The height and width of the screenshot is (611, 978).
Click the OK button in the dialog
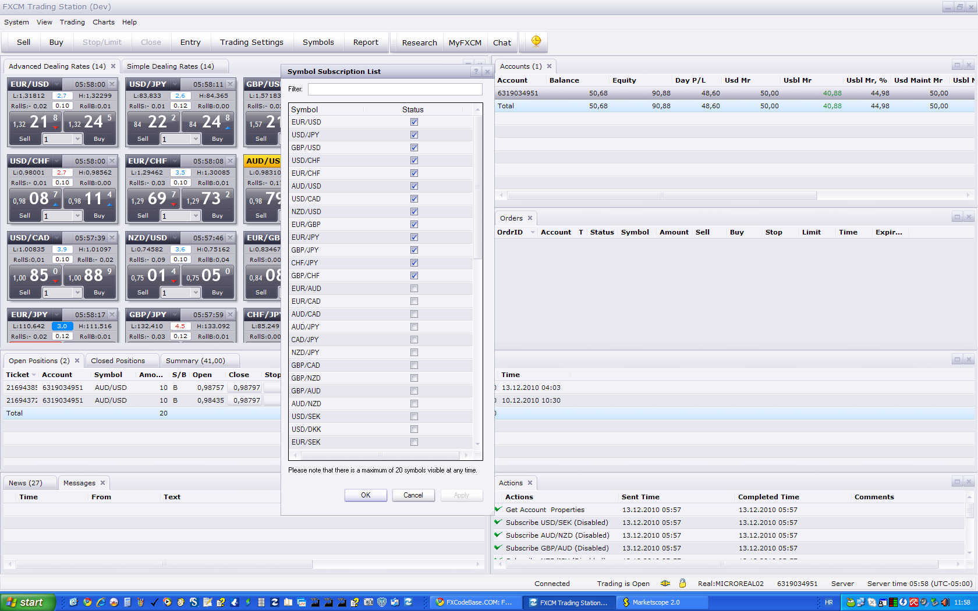(366, 495)
